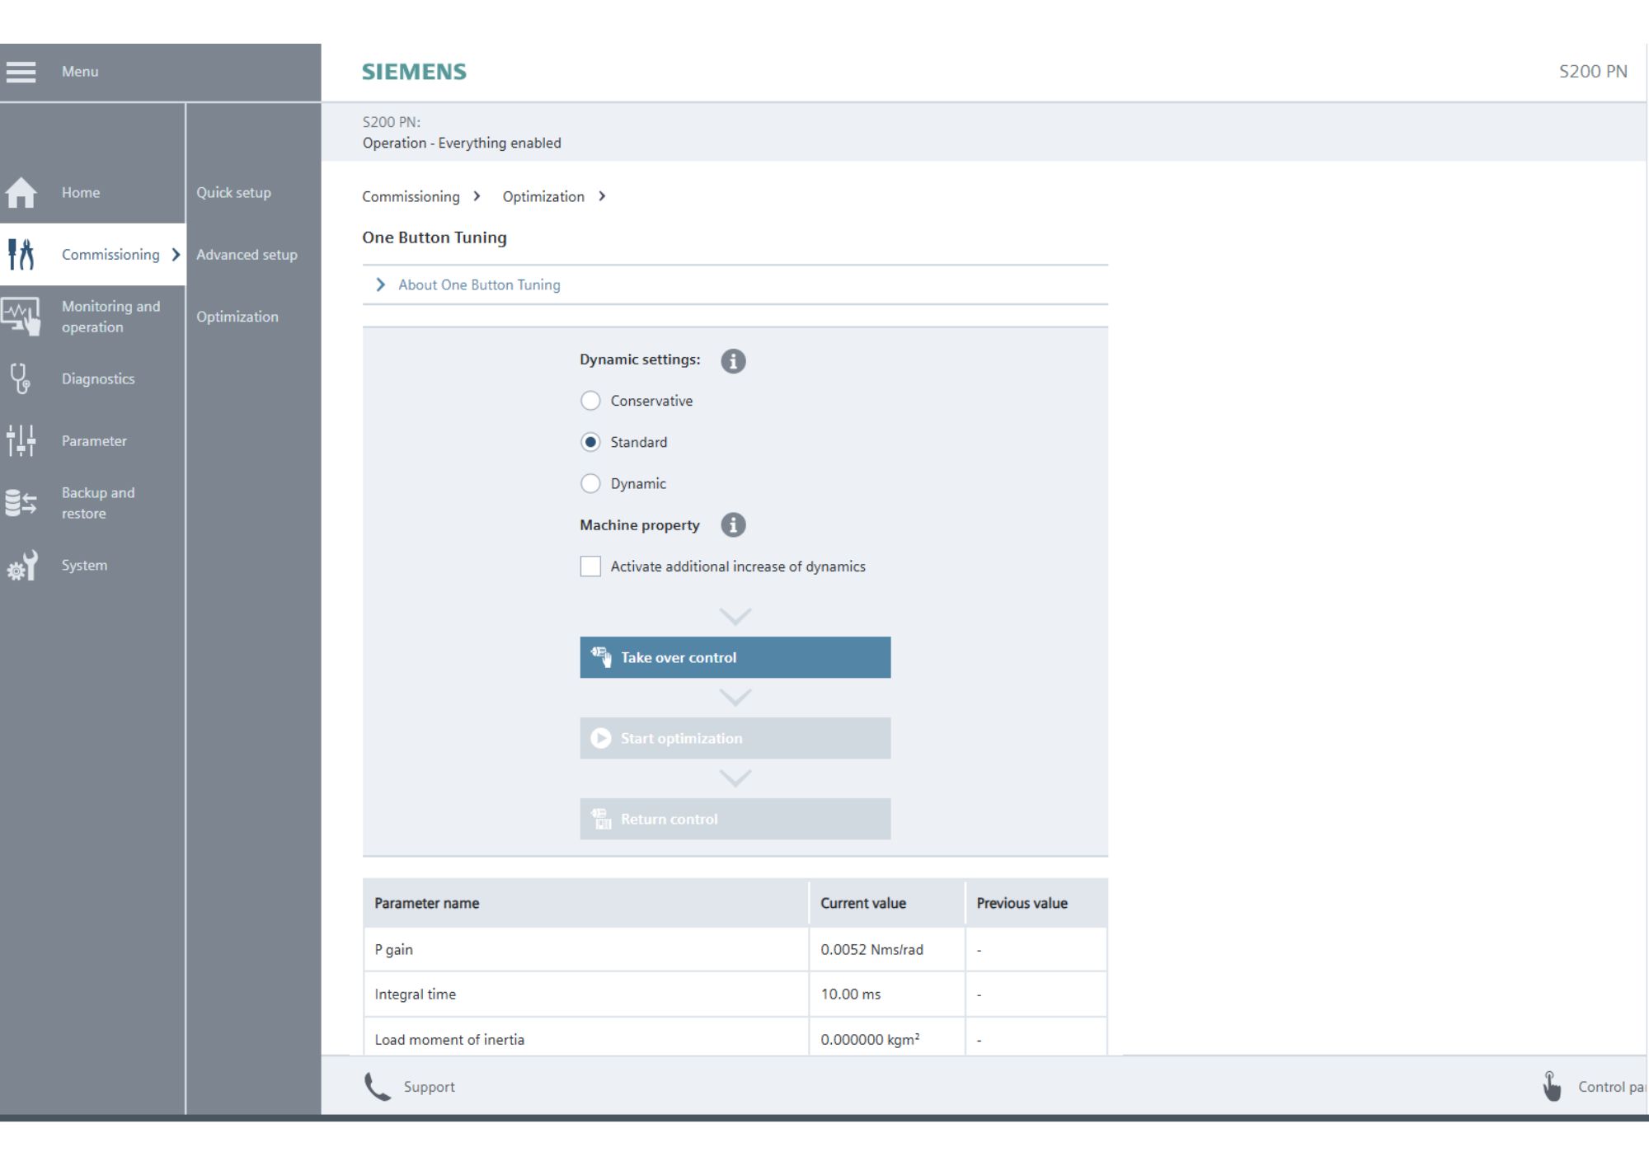Click the Commissioning breadcrumb link
The height and width of the screenshot is (1166, 1649).
click(411, 196)
